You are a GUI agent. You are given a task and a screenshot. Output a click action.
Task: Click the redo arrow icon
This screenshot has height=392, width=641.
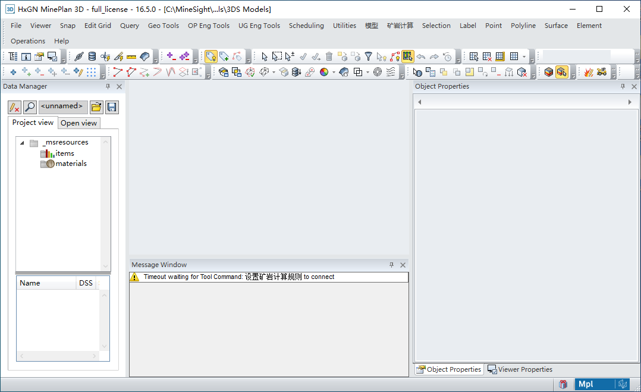434,57
